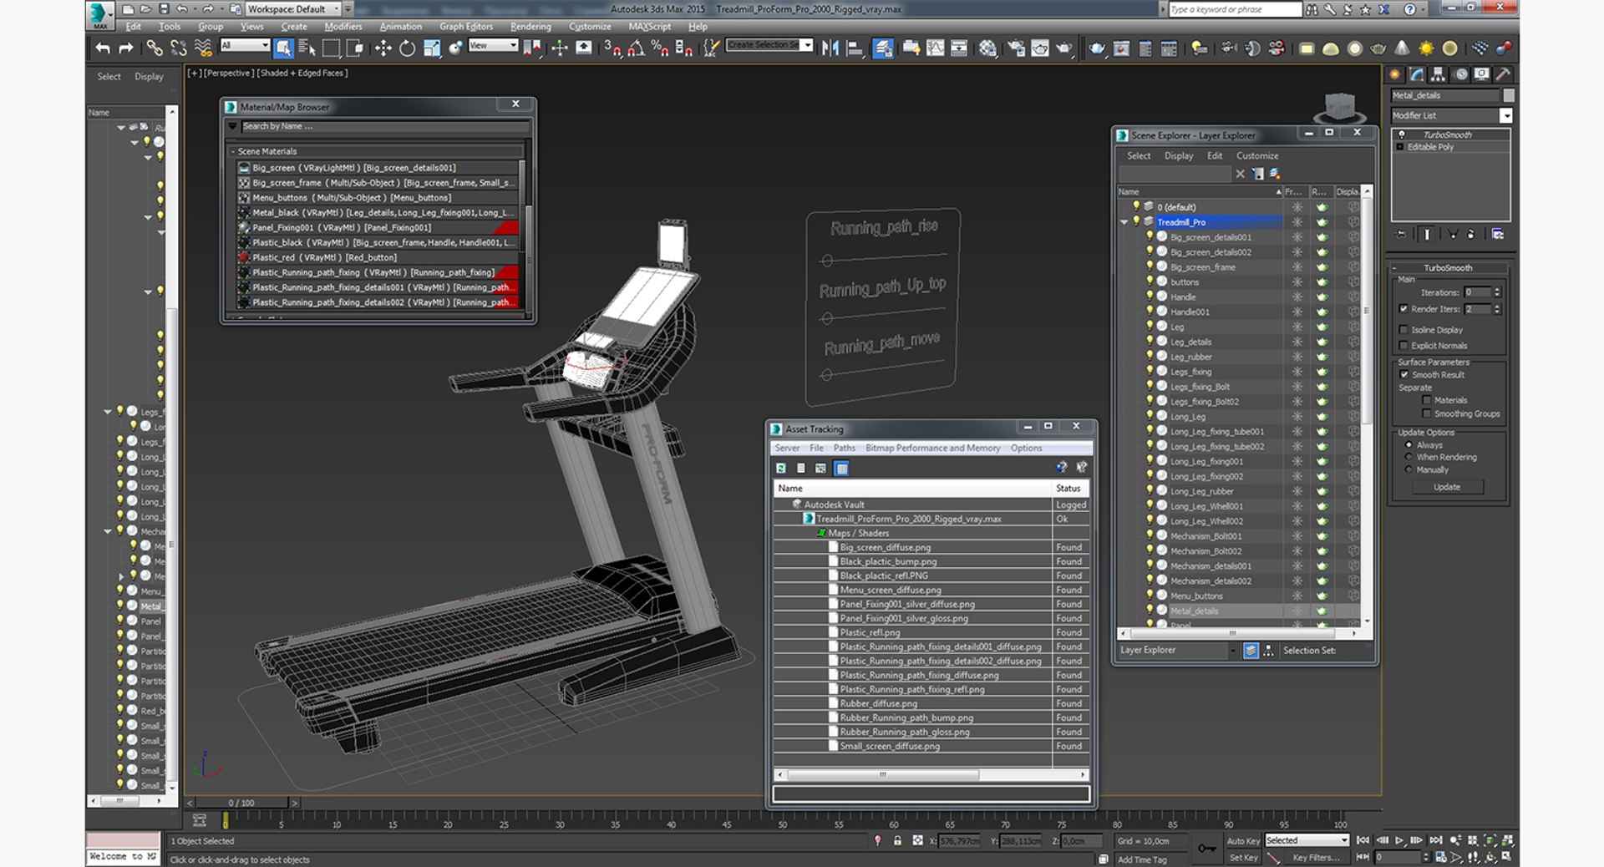
Task: Click the Render Setup teapot icon
Action: (1016, 48)
